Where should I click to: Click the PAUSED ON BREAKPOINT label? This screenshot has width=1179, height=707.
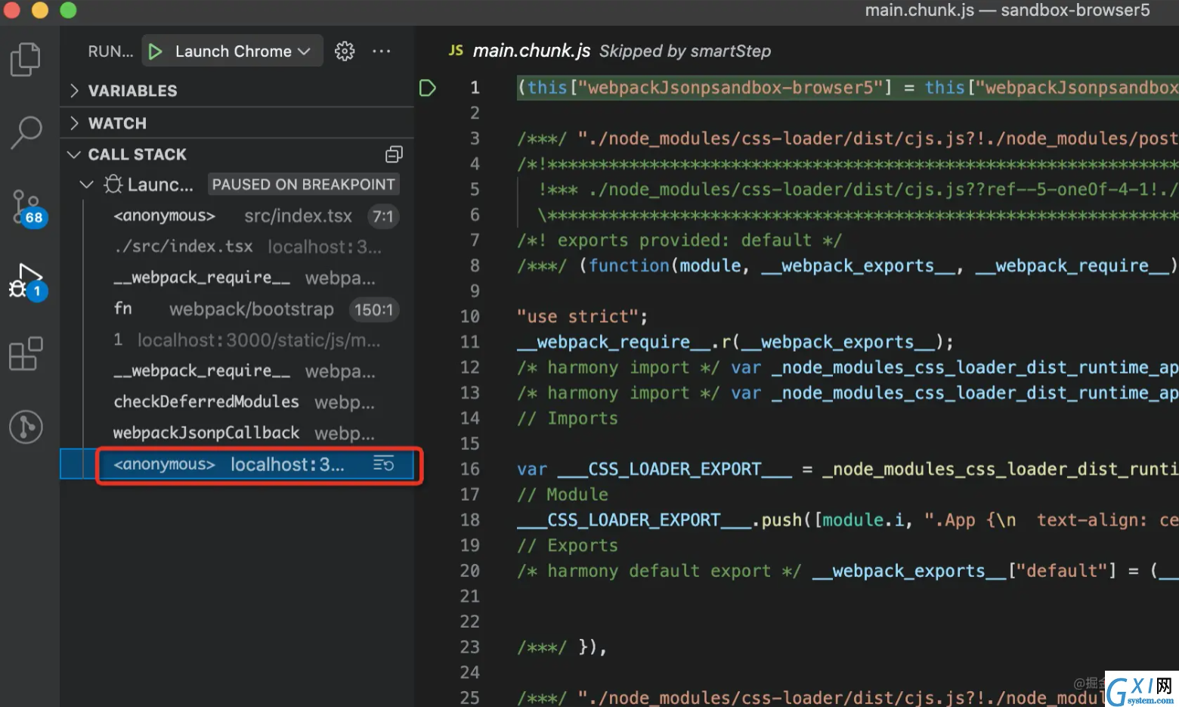click(x=303, y=185)
